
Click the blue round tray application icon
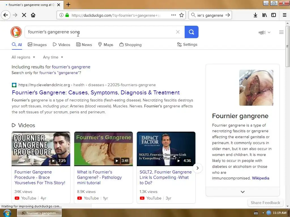[x=268, y=213]
